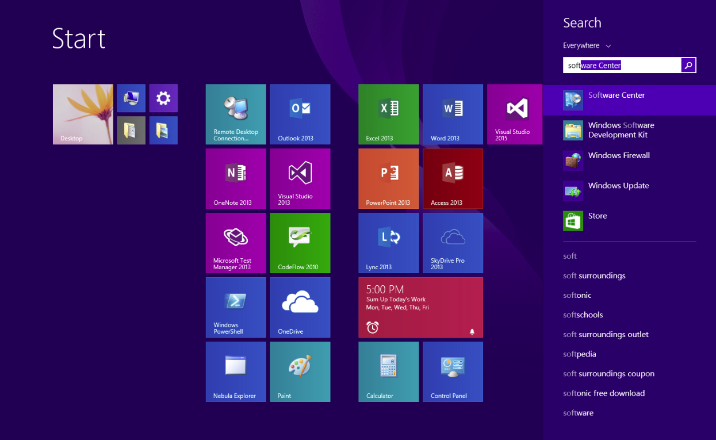
Task: Launch Calculator tile
Action: [x=388, y=372]
